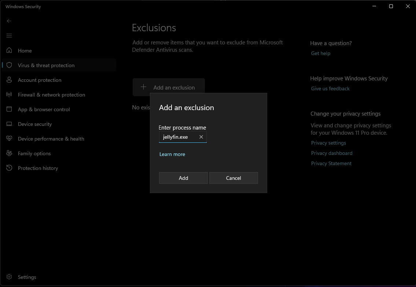
Task: Follow the Learn more link
Action: click(172, 154)
